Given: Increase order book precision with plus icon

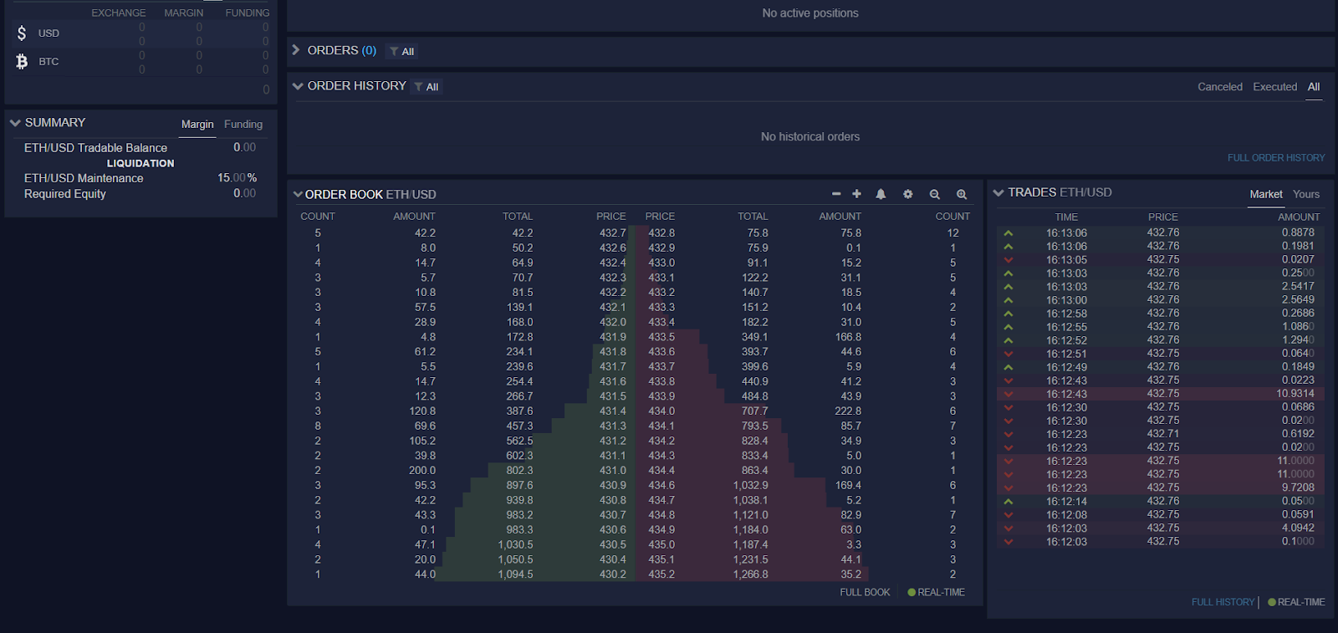Looking at the screenshot, I should click(x=856, y=194).
